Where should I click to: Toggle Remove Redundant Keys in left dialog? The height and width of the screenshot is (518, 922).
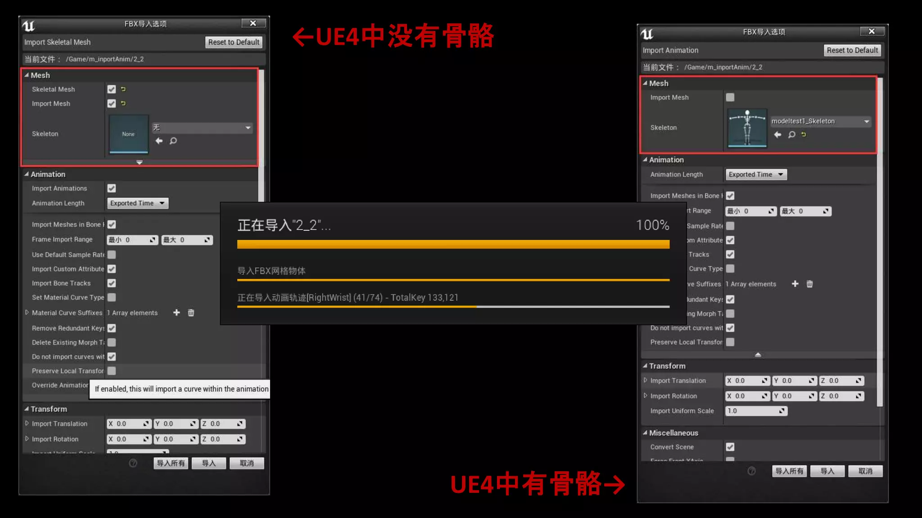click(112, 328)
